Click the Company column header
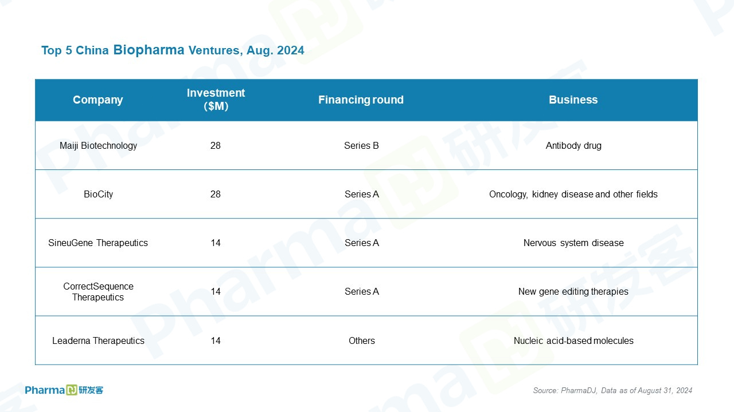Screen dimensions: 734x412 pos(98,100)
